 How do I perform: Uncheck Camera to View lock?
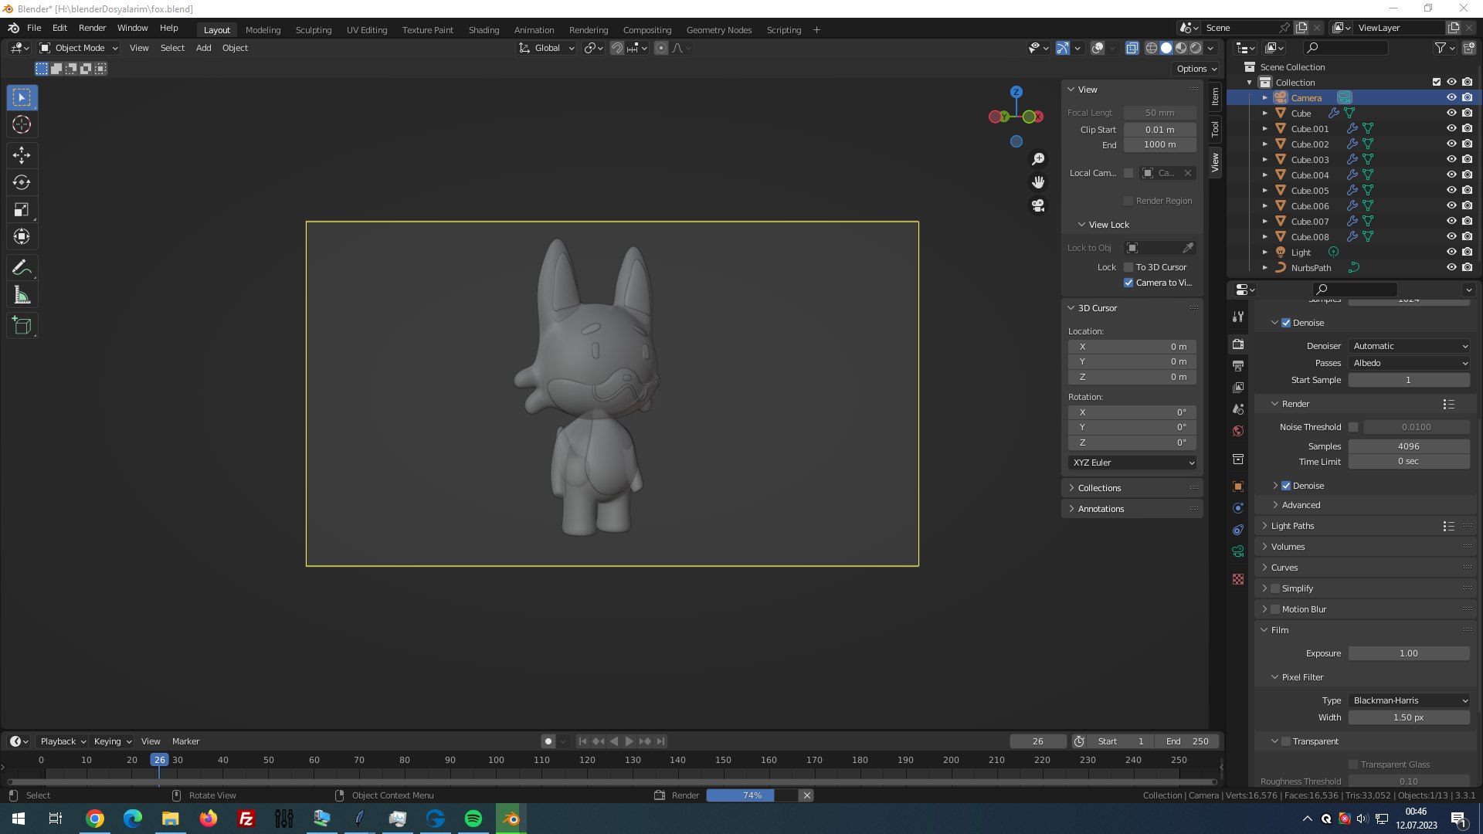(1128, 283)
